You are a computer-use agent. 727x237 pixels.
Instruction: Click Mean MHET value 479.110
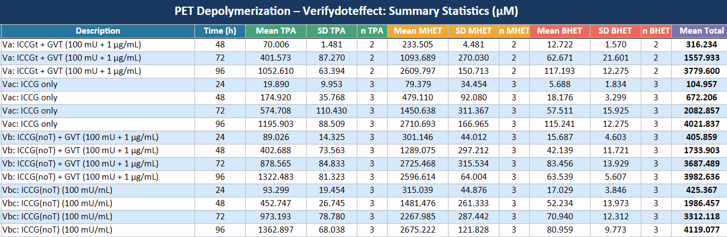point(418,98)
